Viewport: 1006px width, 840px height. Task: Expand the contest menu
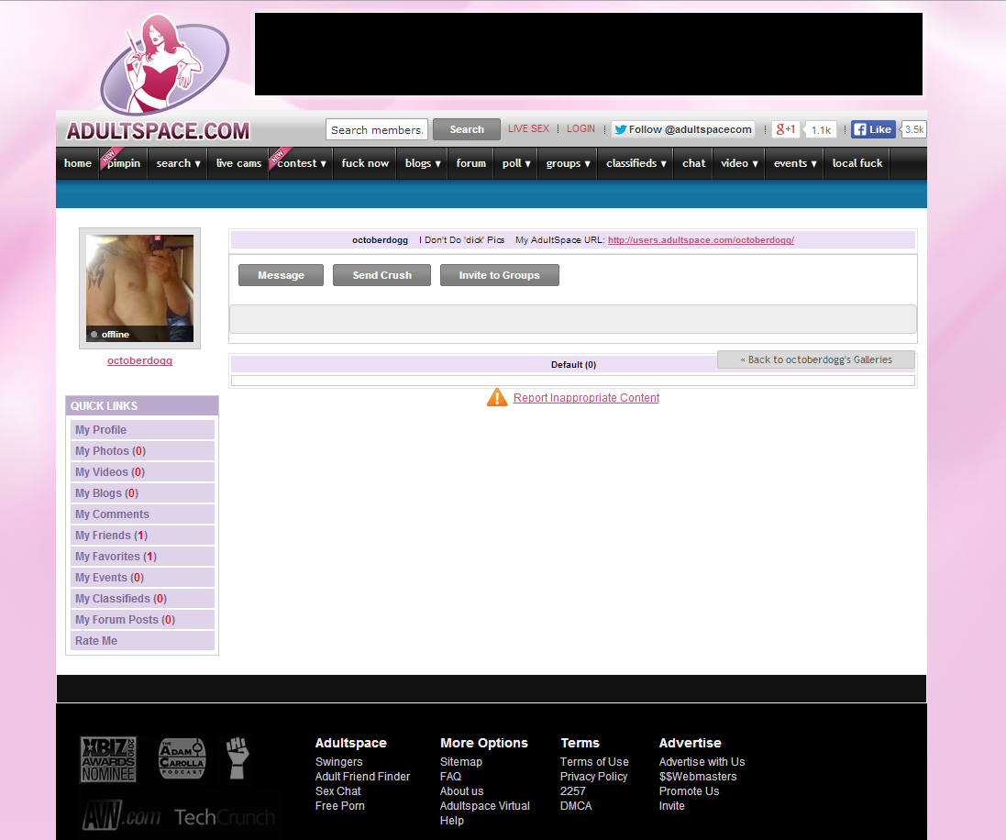(301, 163)
